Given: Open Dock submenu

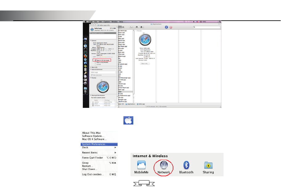Looking at the screenshot, I should pyautogui.click(x=99, y=147).
